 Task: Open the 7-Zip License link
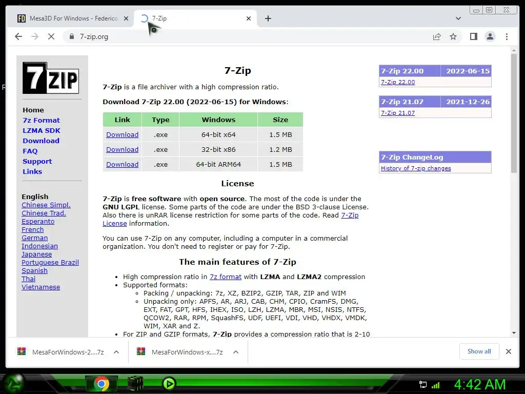click(x=350, y=215)
